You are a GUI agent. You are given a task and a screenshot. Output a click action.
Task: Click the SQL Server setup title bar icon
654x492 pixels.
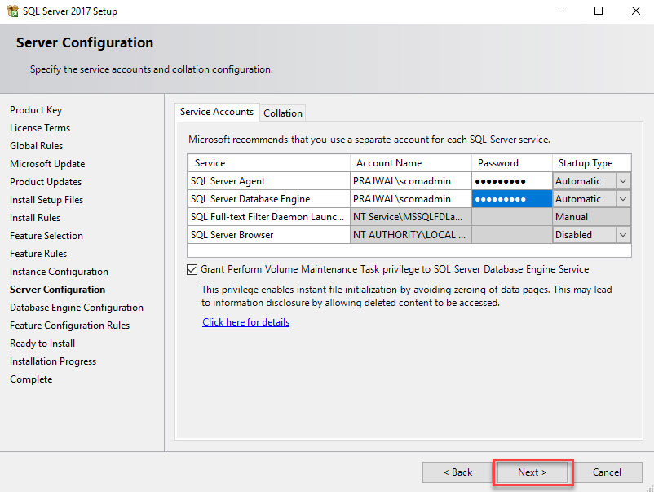[x=12, y=11]
